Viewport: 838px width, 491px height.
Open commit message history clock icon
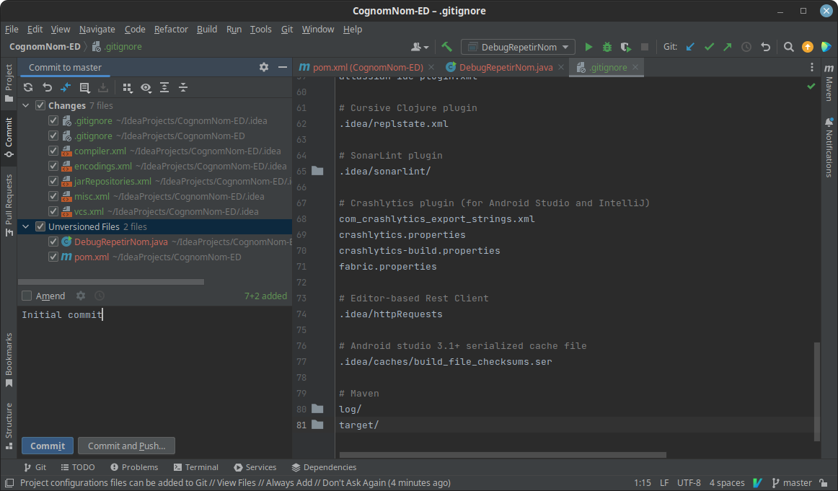click(x=100, y=296)
